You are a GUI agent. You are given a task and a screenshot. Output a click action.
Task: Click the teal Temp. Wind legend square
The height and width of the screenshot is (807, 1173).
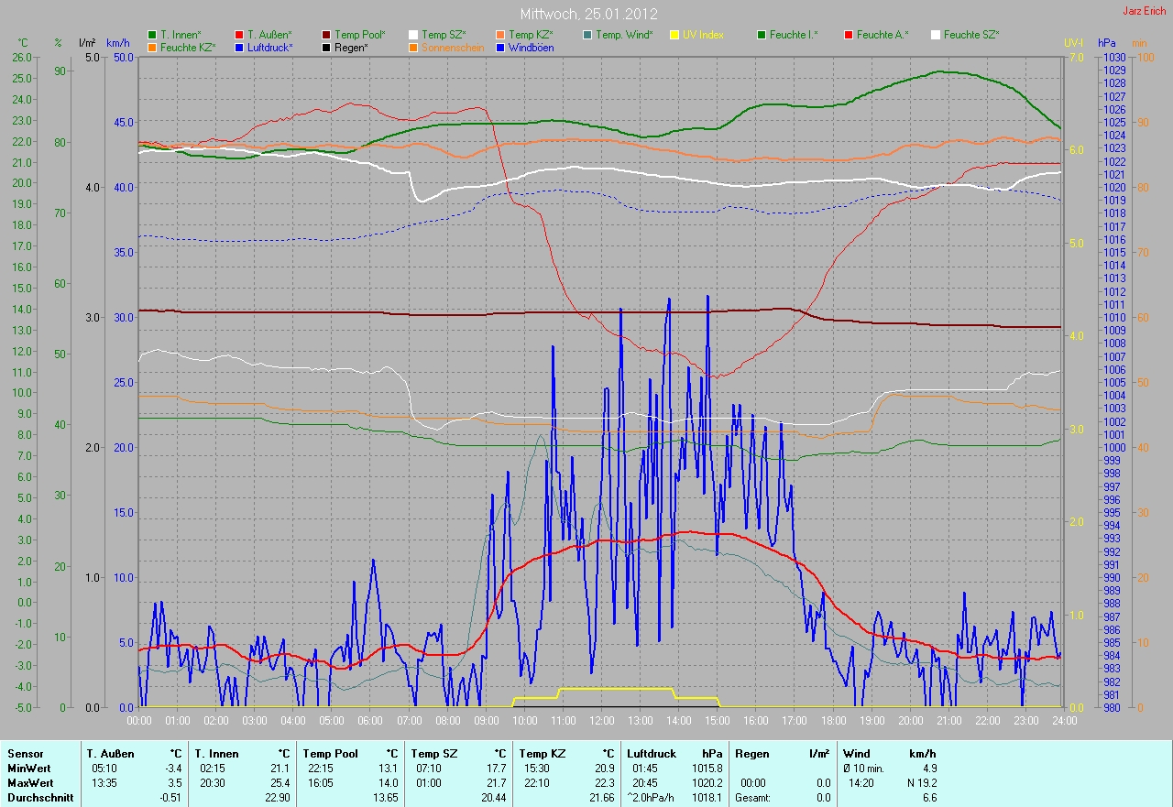tap(587, 35)
